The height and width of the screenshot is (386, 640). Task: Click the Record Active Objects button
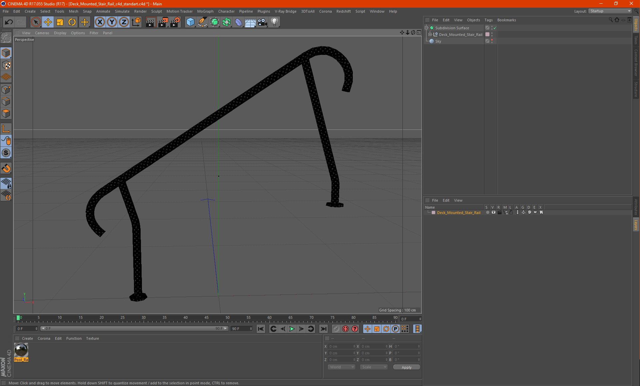coord(336,329)
